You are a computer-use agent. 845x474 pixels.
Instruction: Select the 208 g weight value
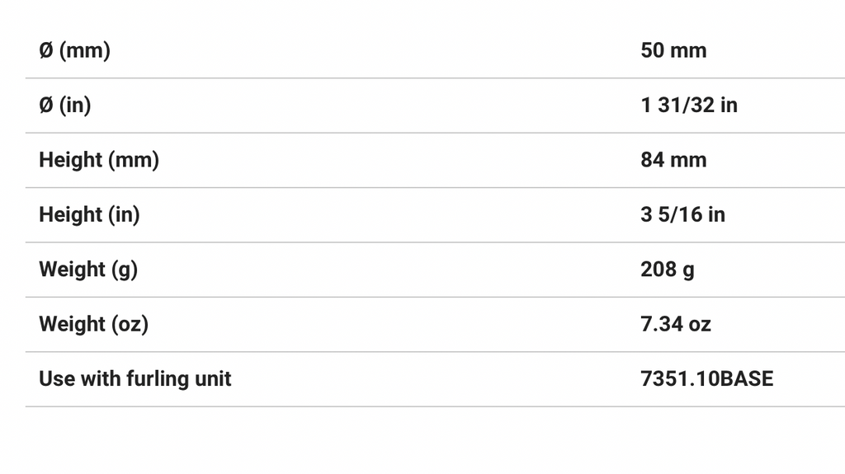point(667,270)
